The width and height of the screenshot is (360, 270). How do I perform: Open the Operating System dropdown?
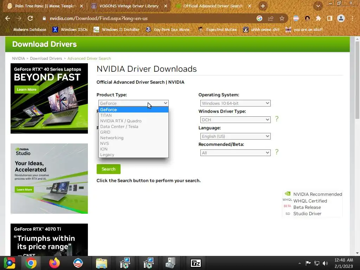[235, 103]
